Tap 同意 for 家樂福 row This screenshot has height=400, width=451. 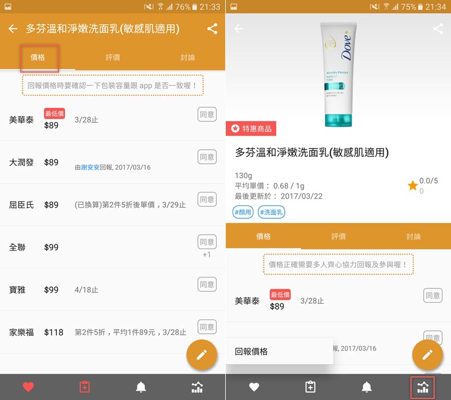pos(207,327)
